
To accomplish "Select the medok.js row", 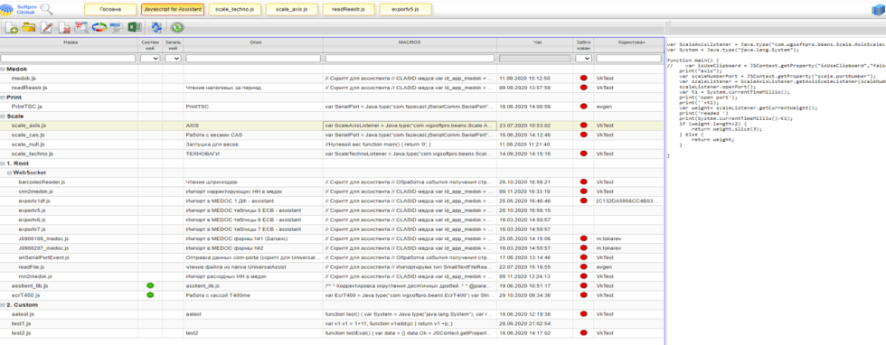I will click(x=333, y=78).
